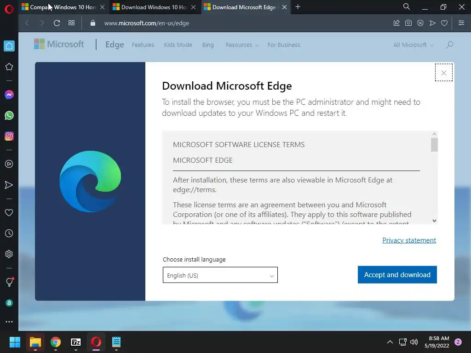Open the Player icon in sidebar
The height and width of the screenshot is (353, 471).
pos(9,164)
